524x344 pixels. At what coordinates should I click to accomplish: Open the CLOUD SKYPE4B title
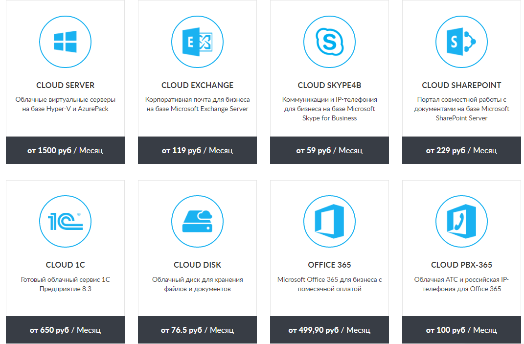329,85
